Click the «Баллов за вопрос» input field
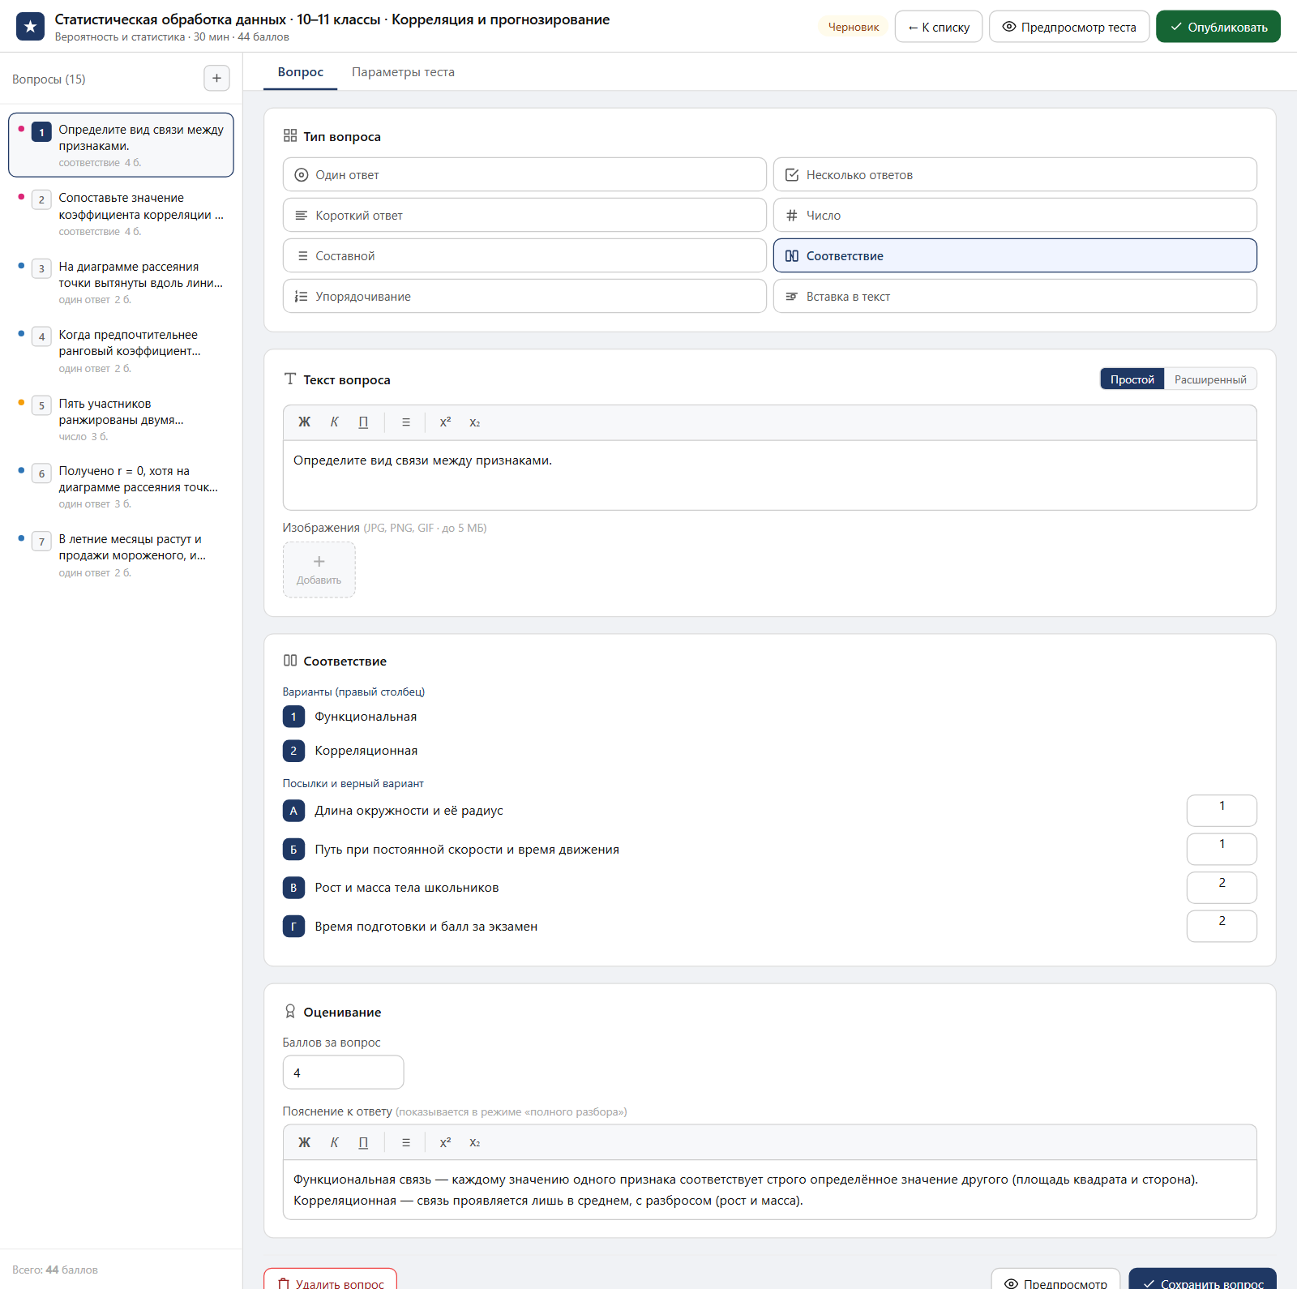This screenshot has height=1289, width=1297. [343, 1073]
